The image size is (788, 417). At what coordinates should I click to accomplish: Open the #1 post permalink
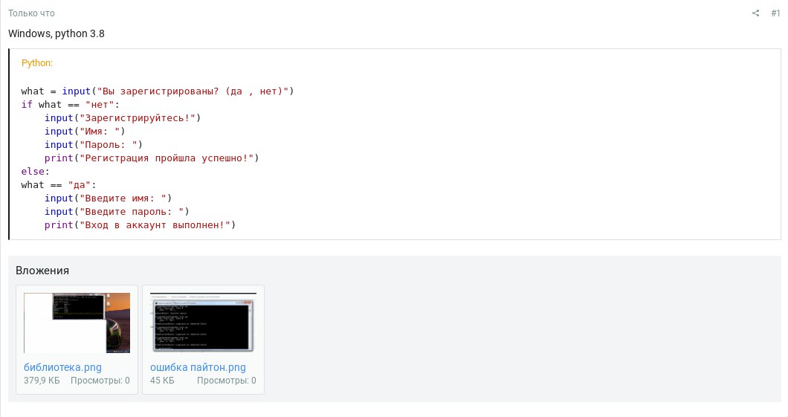[x=775, y=13]
